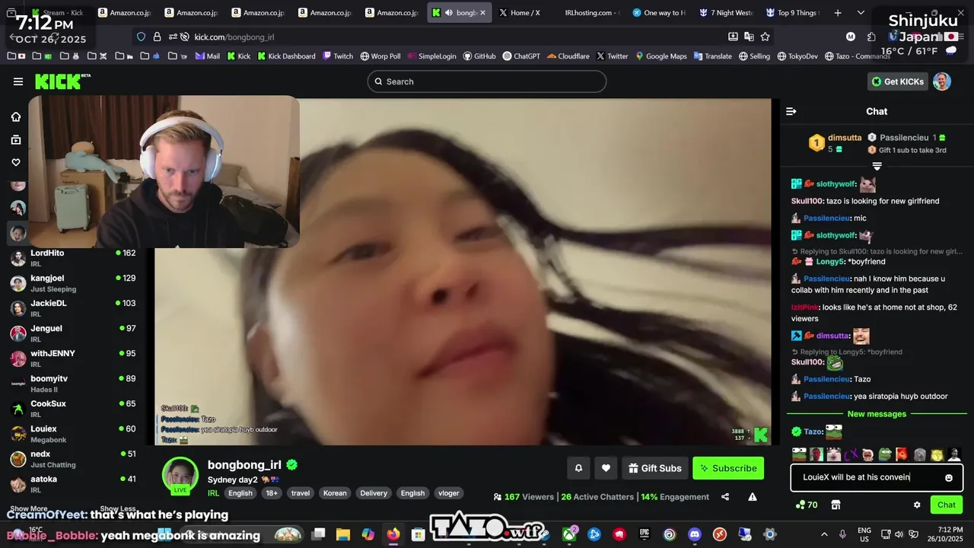The width and height of the screenshot is (974, 548).
Task: Open the Home icon in Kick sidebar
Action: coord(16,116)
